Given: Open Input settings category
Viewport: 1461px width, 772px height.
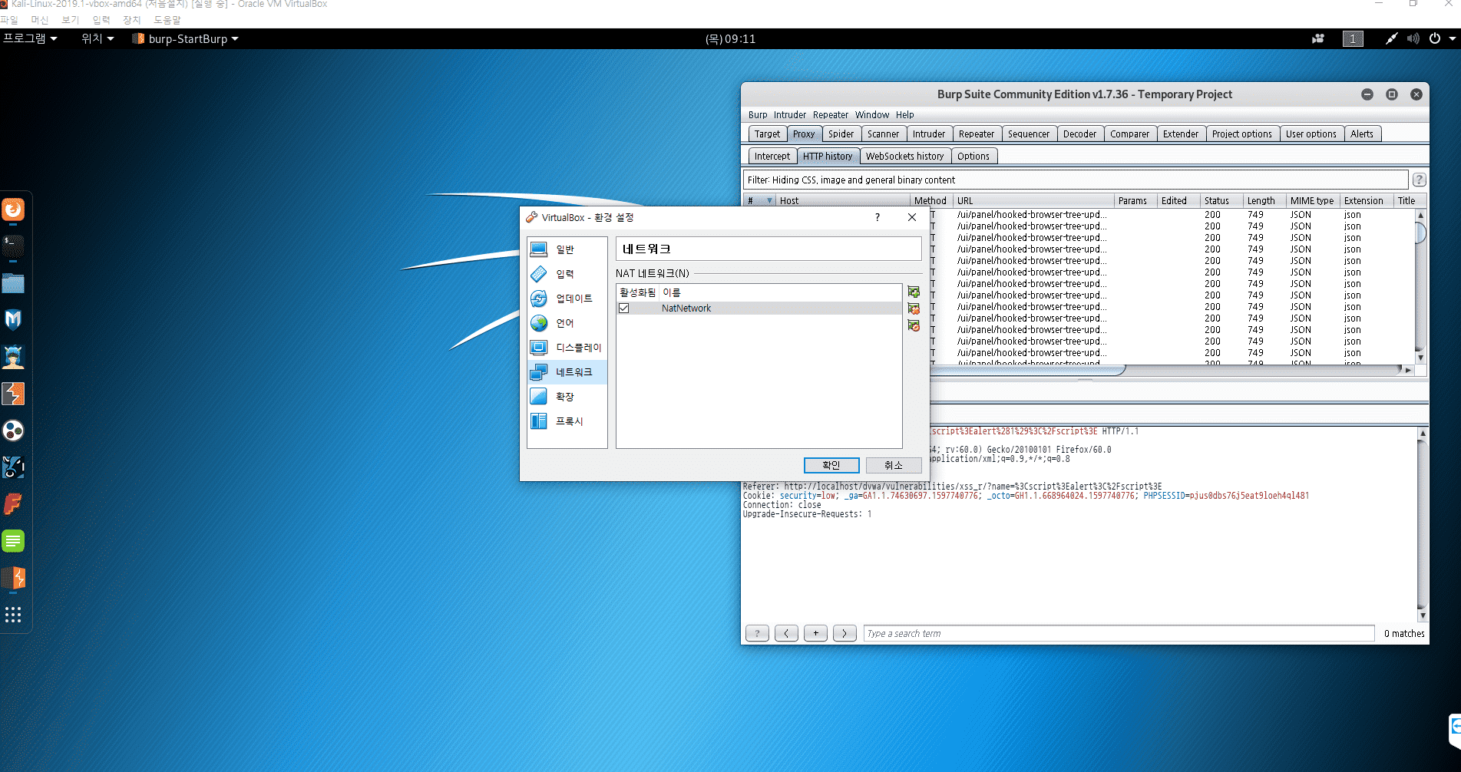Looking at the screenshot, I should pos(567,274).
